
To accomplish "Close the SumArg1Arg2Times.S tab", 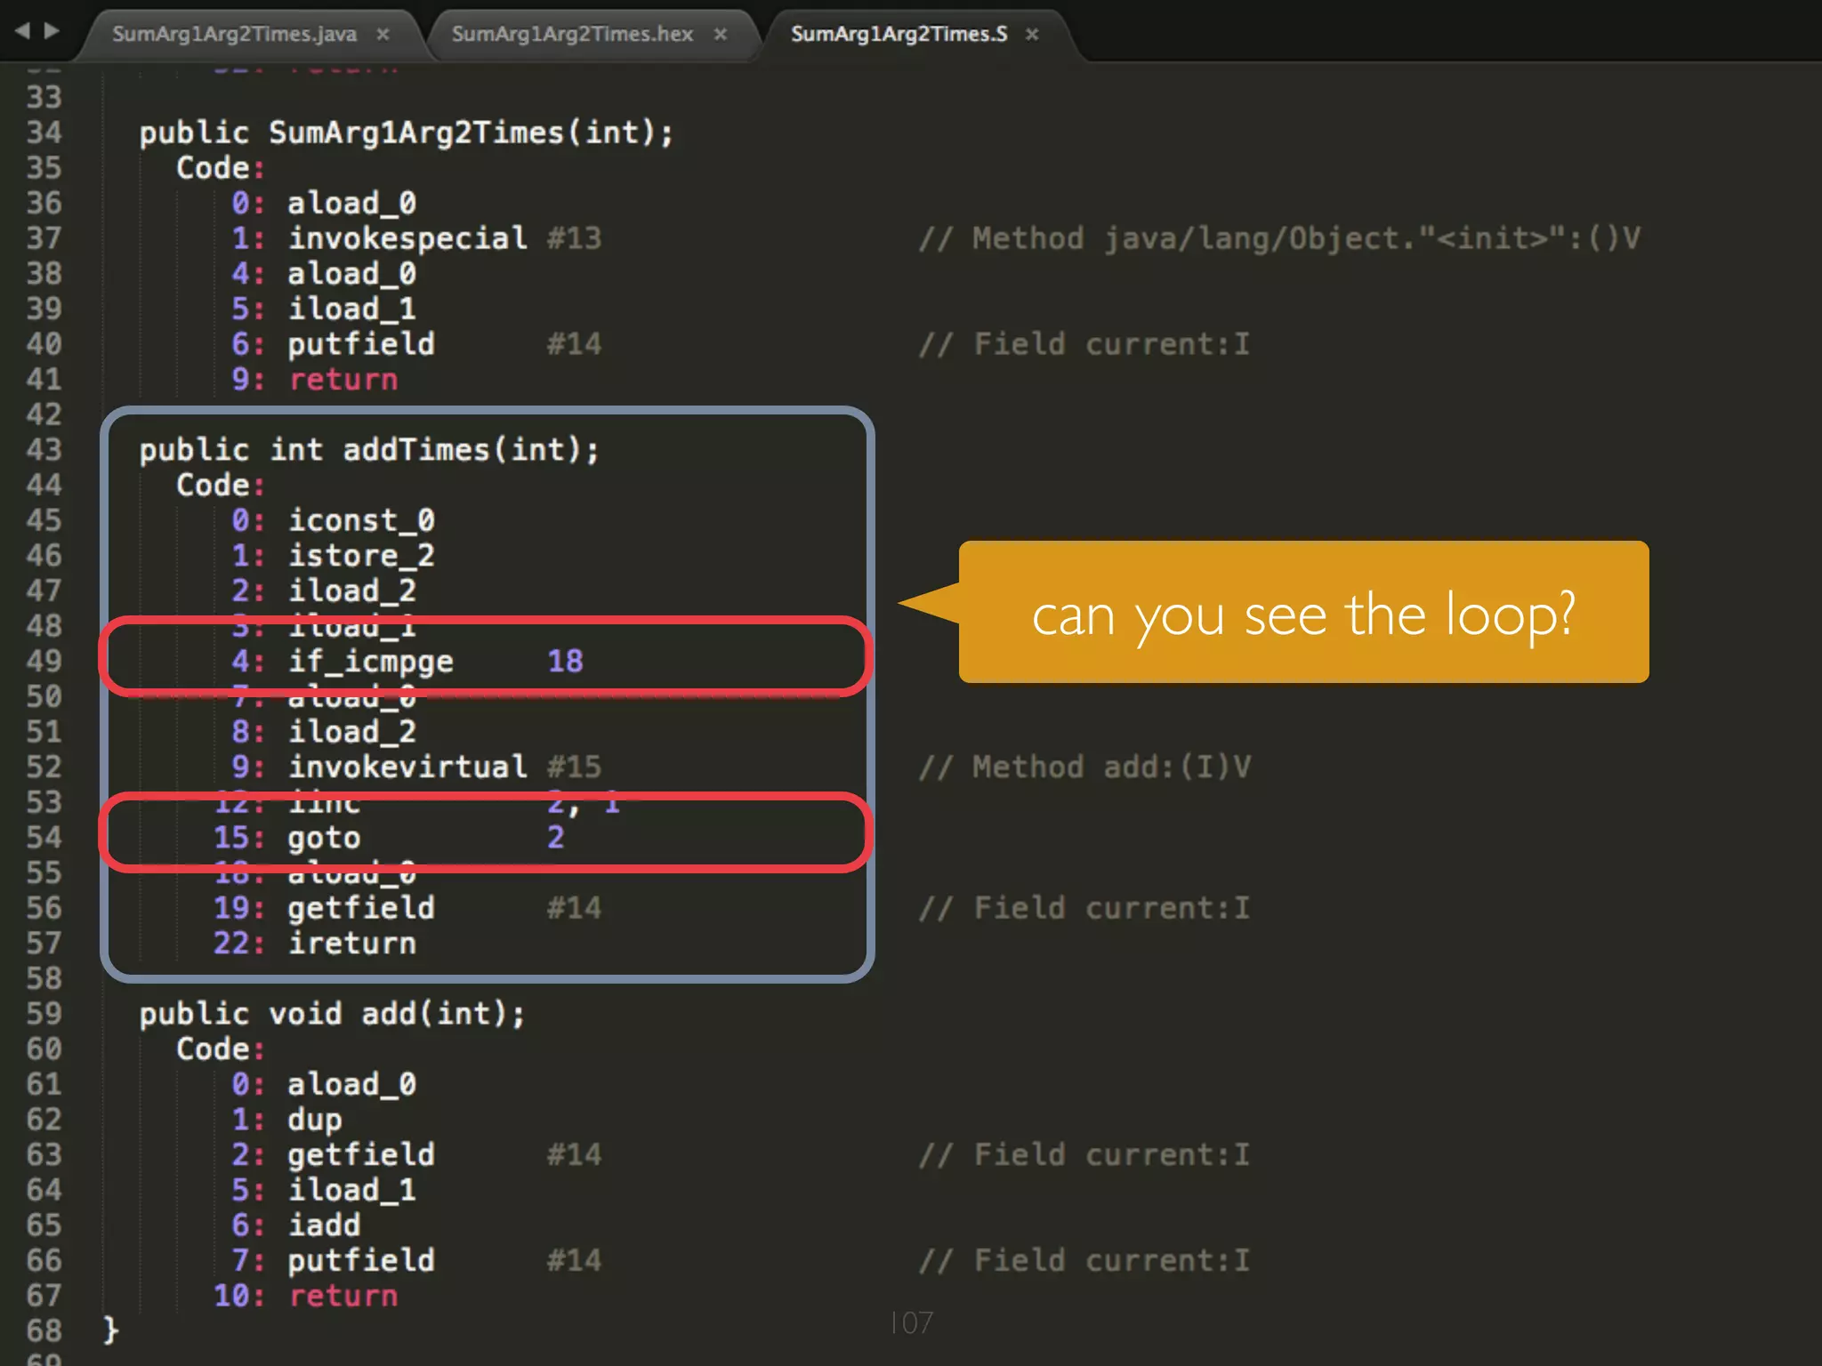I will pos(1032,35).
